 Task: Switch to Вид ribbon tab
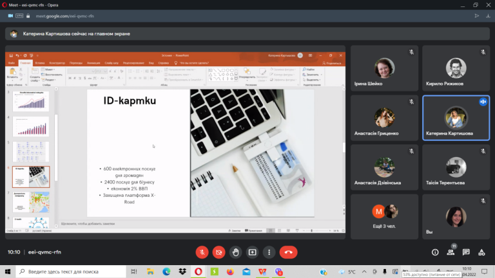coord(151,63)
